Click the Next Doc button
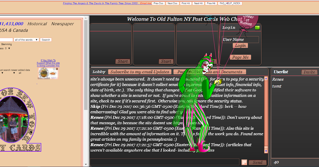Viewport: 319px width, 167px height. (x=173, y=3)
